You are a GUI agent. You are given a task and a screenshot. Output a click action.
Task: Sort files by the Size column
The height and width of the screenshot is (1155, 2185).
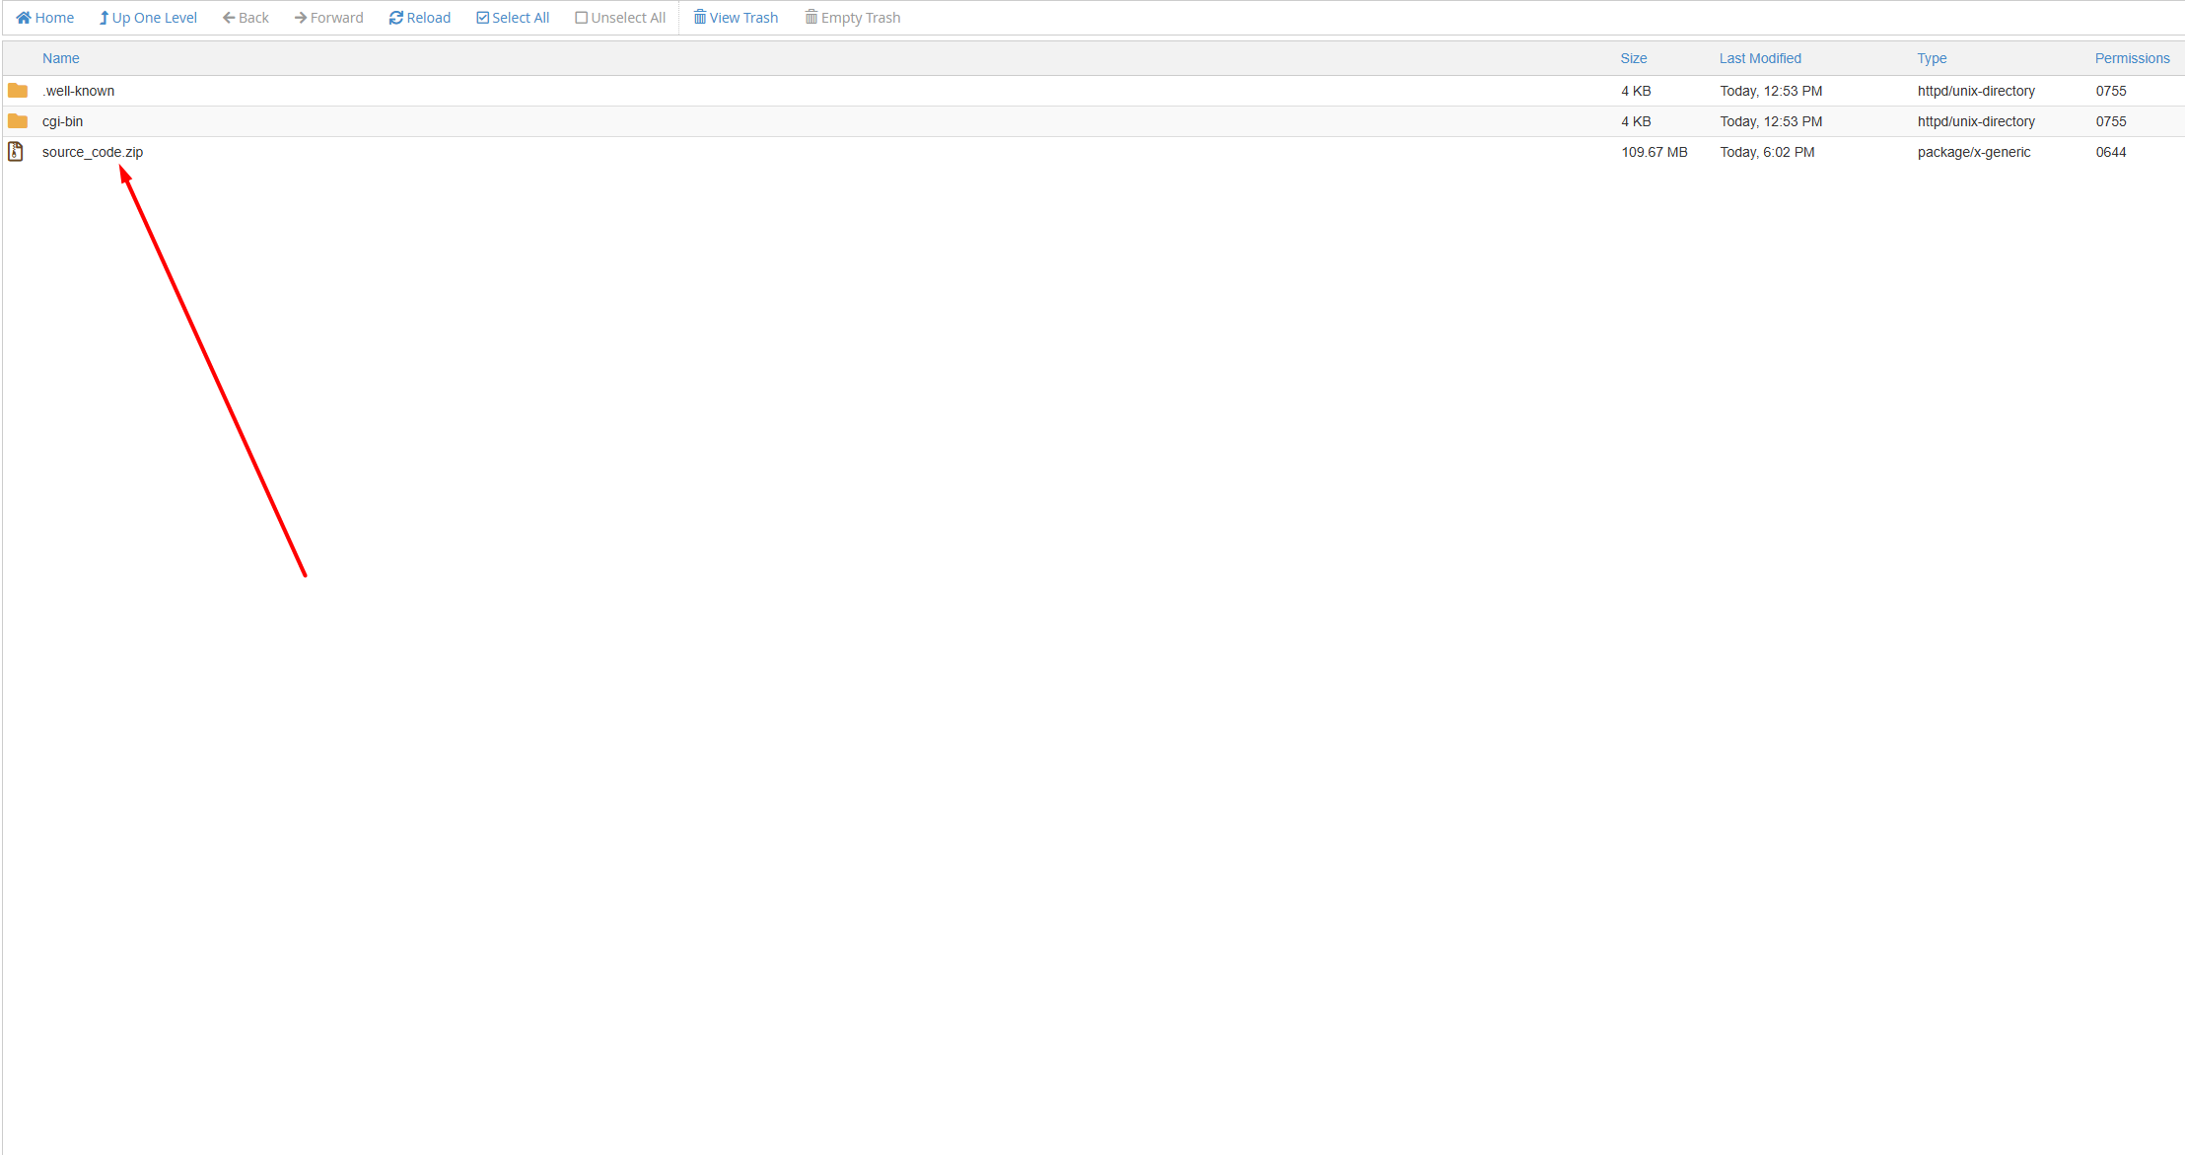tap(1633, 58)
